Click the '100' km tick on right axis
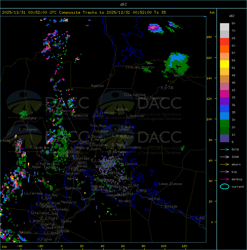Viewport: 247px width, 250px height. (x=209, y=119)
